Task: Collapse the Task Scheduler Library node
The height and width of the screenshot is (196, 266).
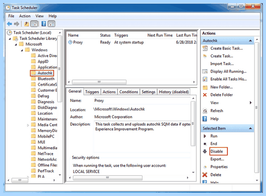Action: coord(10,39)
